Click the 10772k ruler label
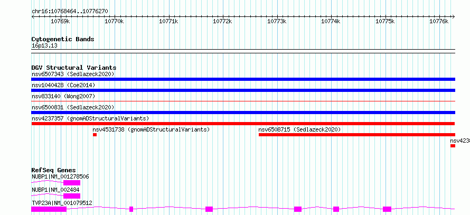The image size is (470, 215). click(222, 21)
